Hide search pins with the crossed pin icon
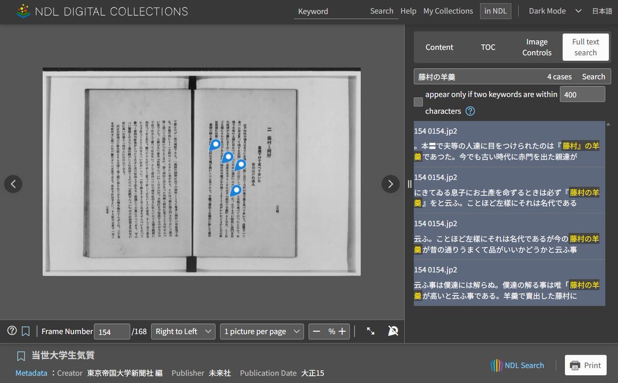This screenshot has width=618, height=383. 393,331
